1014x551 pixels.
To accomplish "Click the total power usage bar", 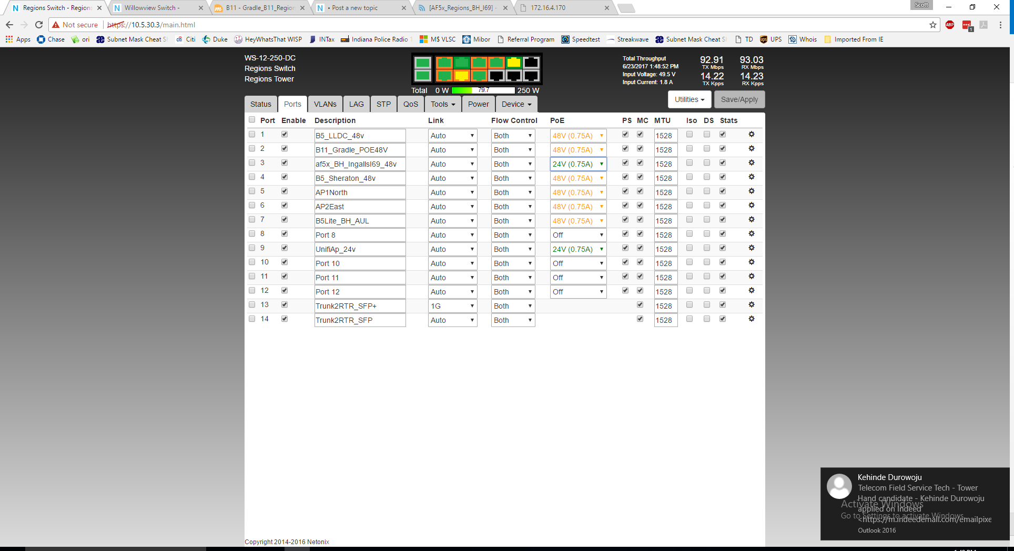I will click(x=483, y=90).
